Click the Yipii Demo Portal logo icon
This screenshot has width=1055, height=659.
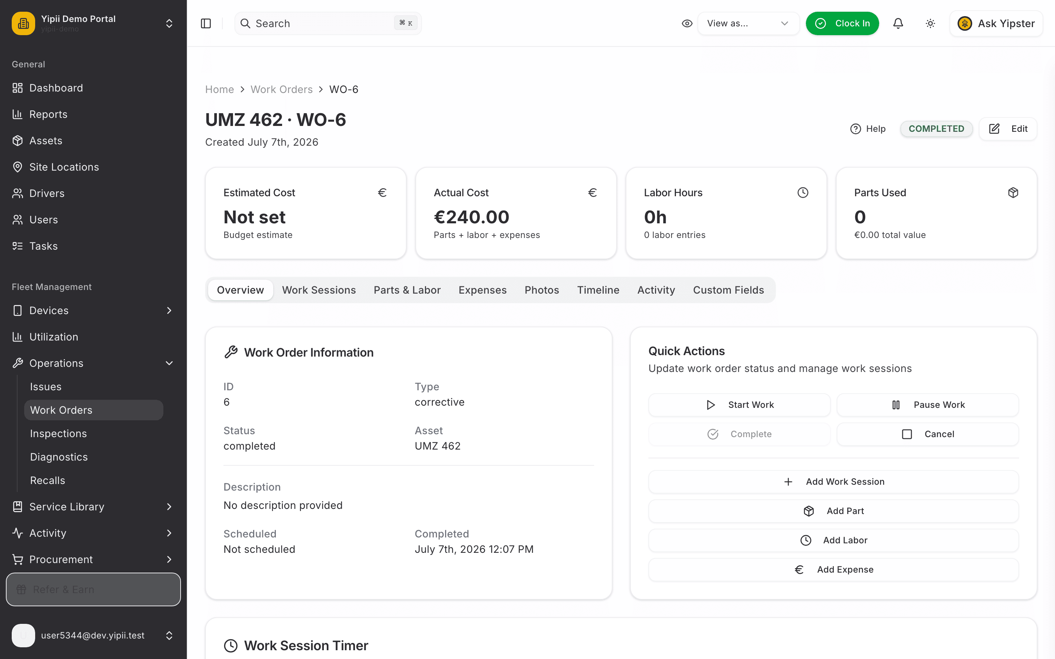click(23, 23)
